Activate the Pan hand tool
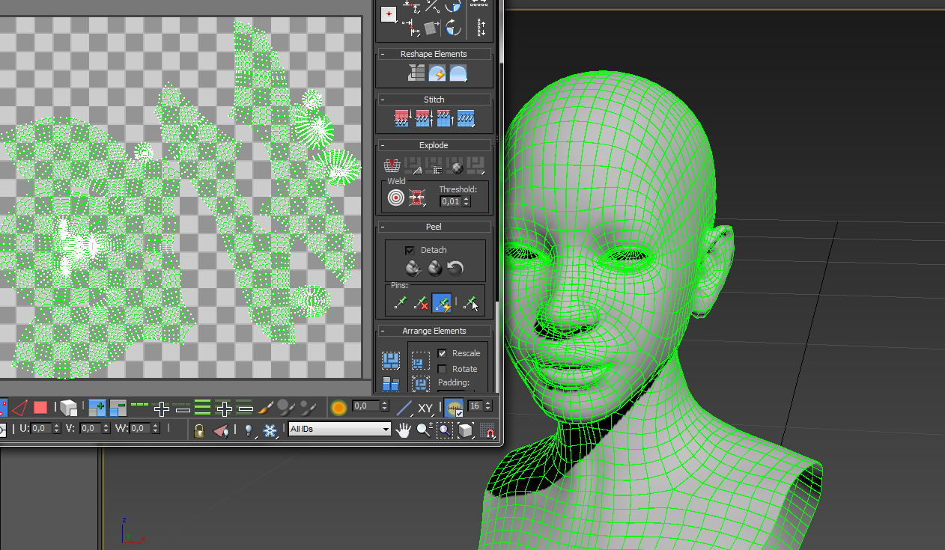Screen dimensions: 945x550 tap(404, 430)
